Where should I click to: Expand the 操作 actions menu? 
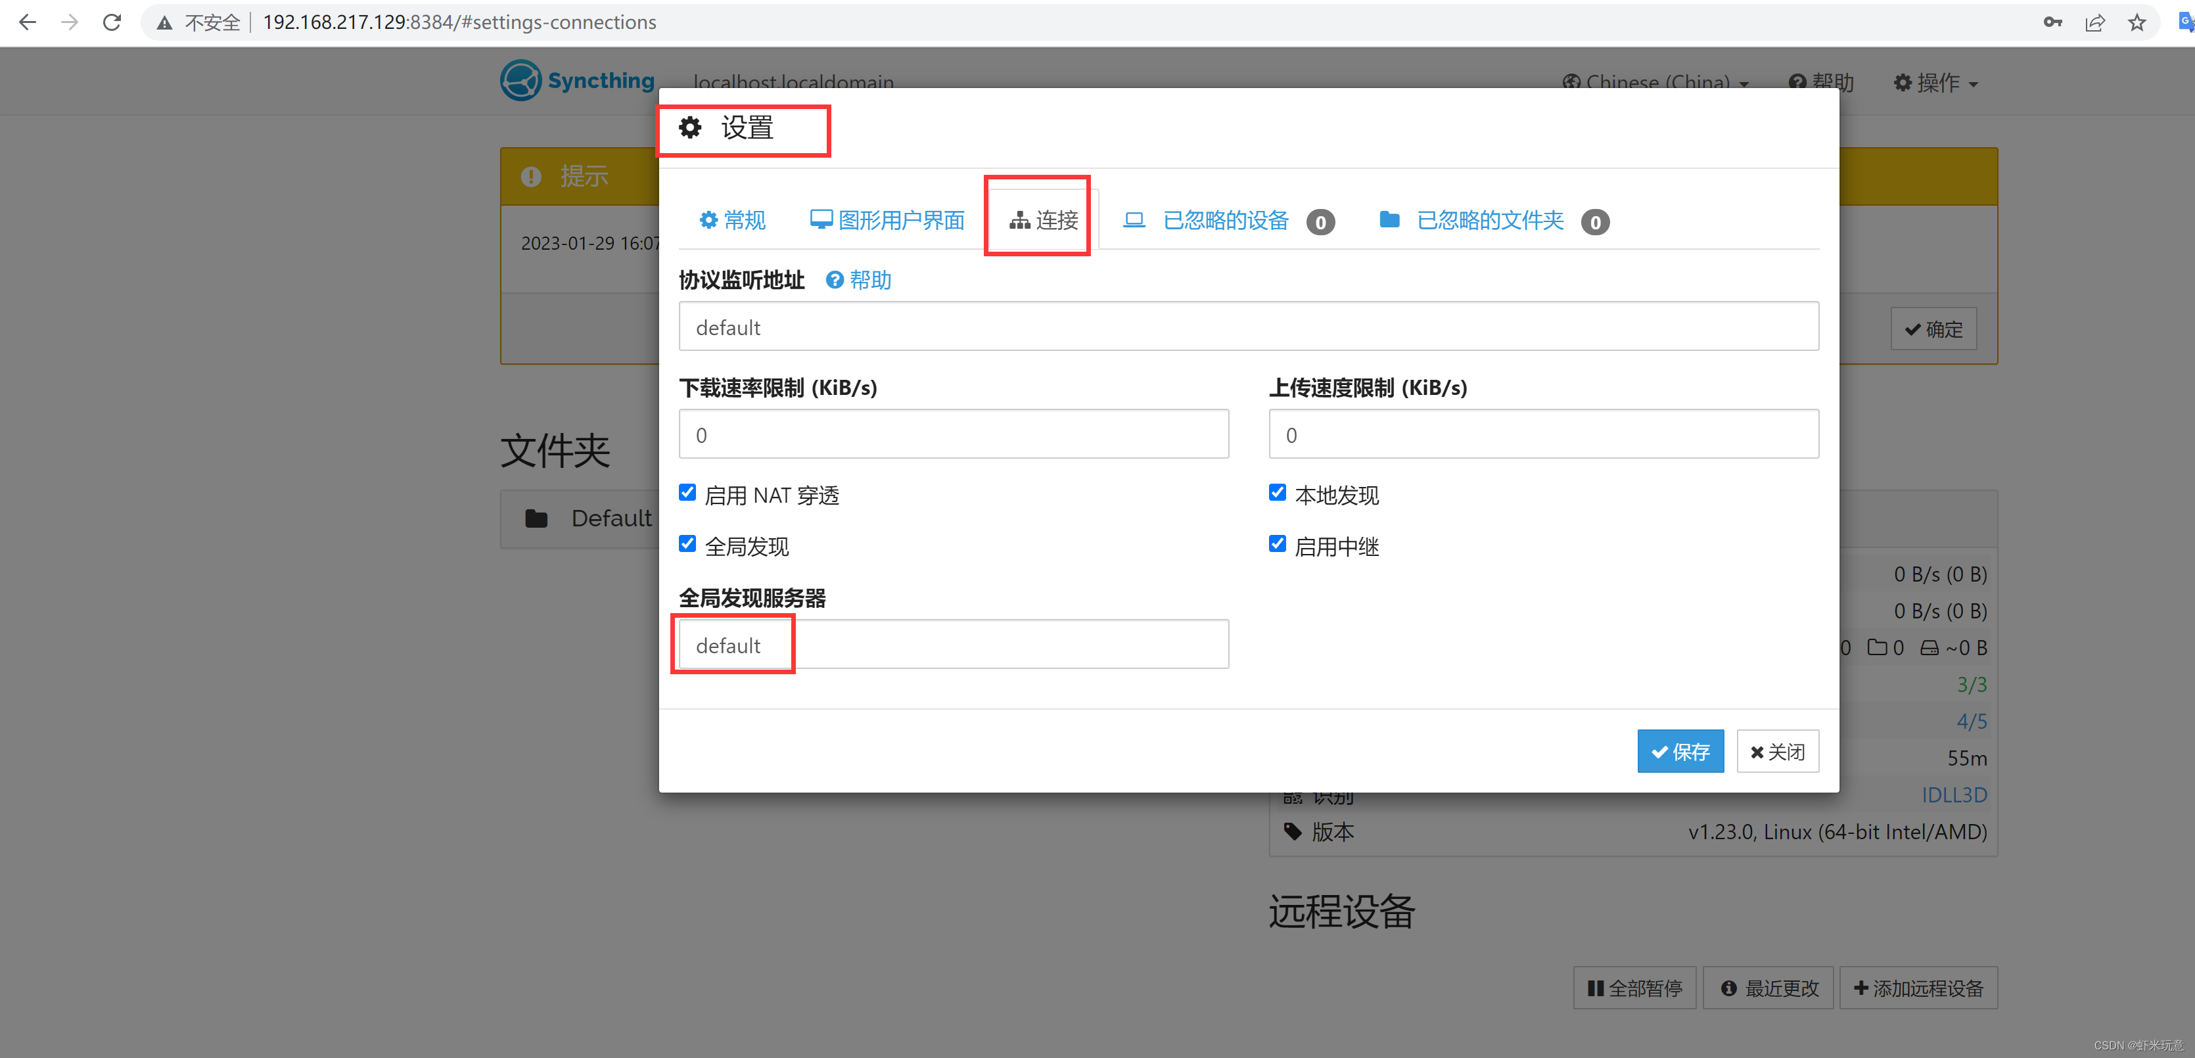(x=1935, y=83)
